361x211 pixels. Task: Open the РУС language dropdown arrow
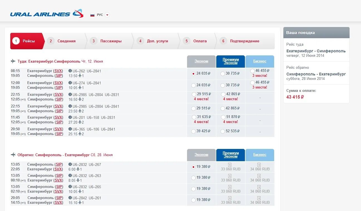point(107,15)
